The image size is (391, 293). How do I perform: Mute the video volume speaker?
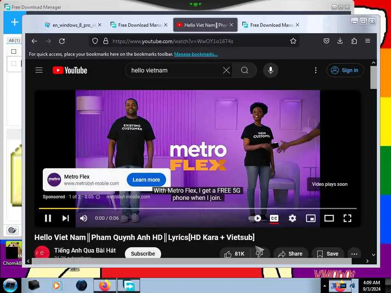84,218
